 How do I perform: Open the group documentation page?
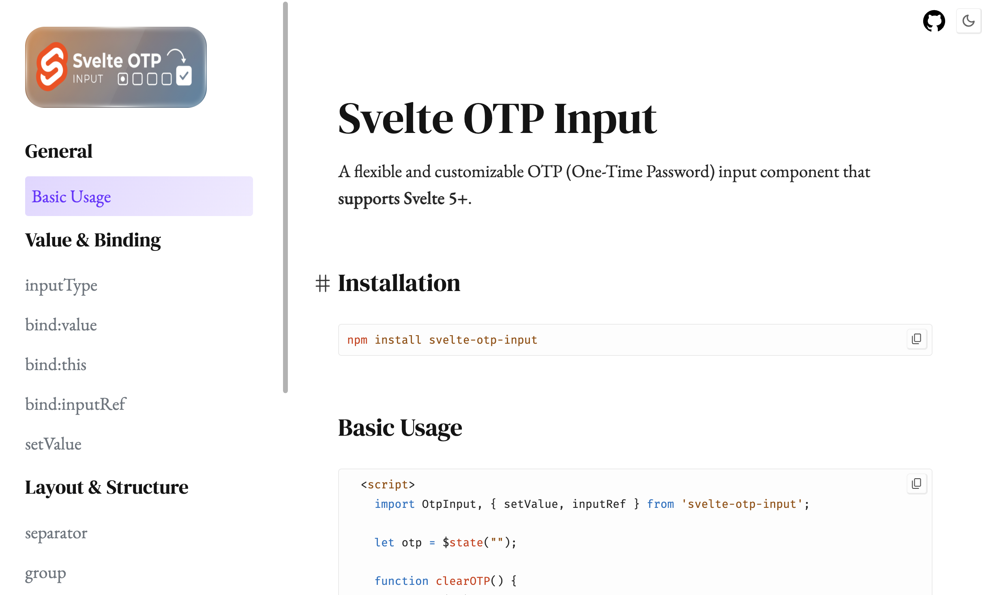pos(45,573)
